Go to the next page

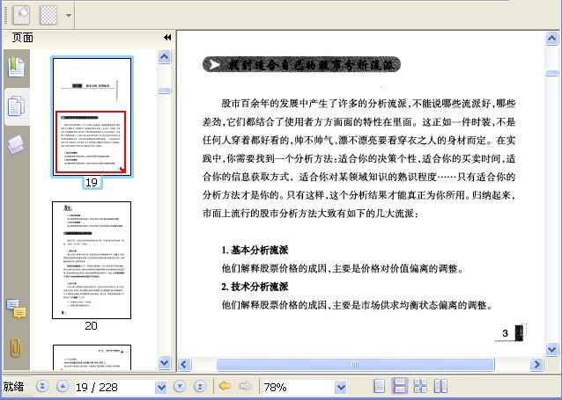tap(180, 387)
